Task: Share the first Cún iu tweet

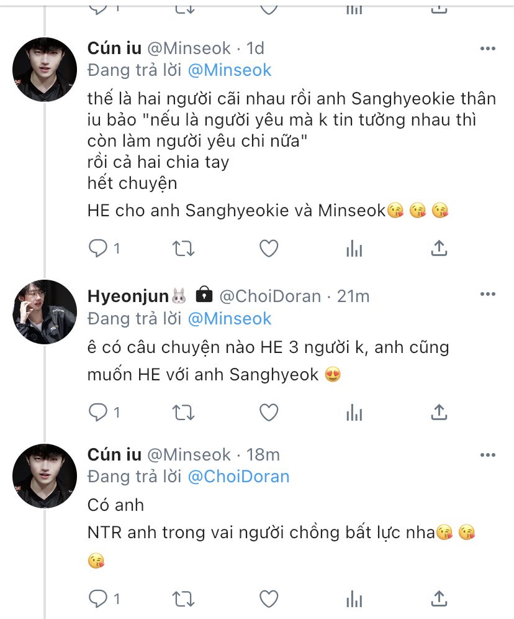Action: [439, 249]
